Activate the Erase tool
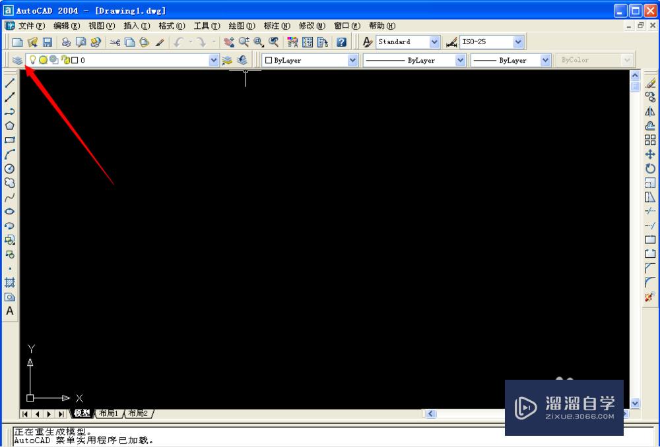The width and height of the screenshot is (660, 447). [649, 82]
